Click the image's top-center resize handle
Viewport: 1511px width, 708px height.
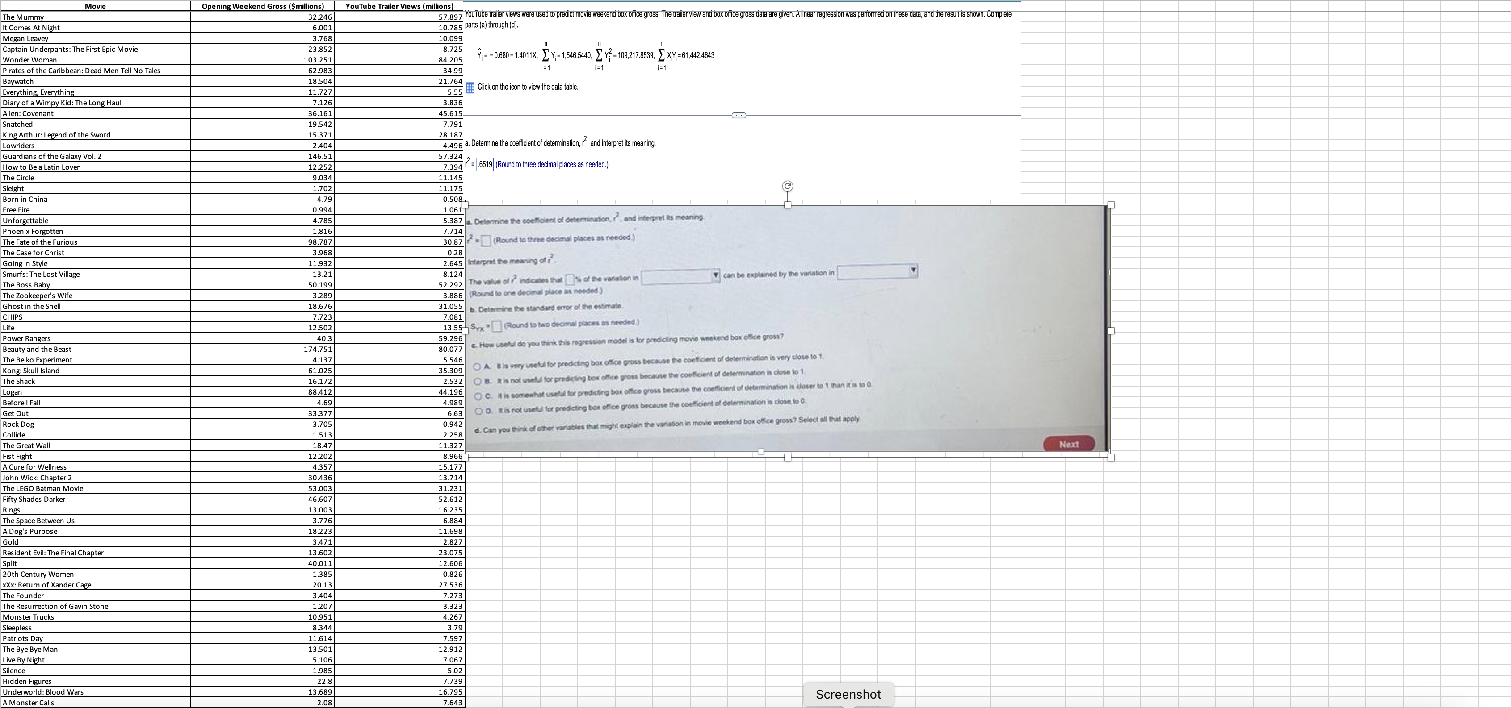tap(787, 205)
